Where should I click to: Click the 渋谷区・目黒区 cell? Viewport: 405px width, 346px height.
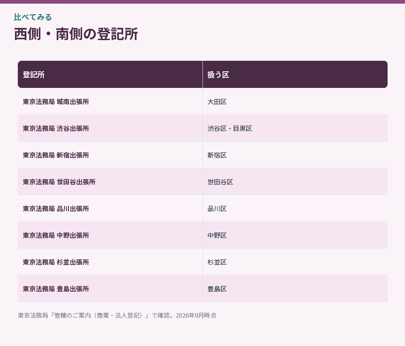point(295,128)
